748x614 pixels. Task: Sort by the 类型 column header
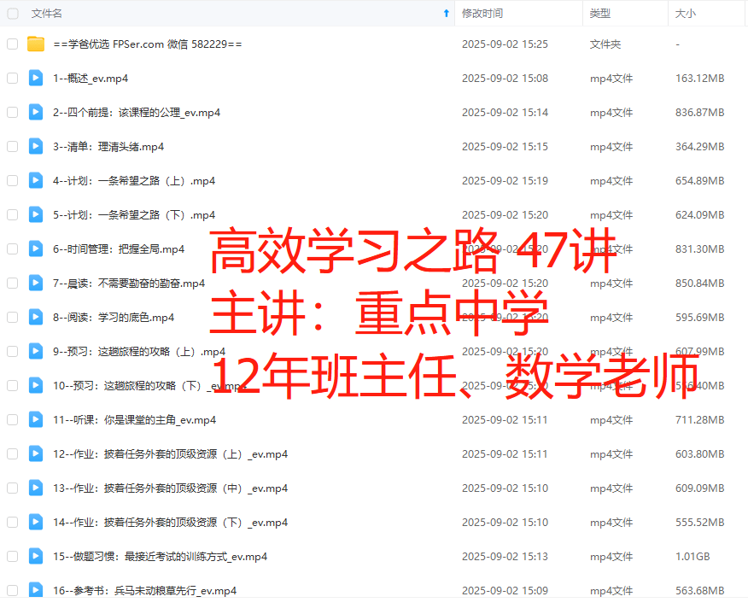click(600, 14)
